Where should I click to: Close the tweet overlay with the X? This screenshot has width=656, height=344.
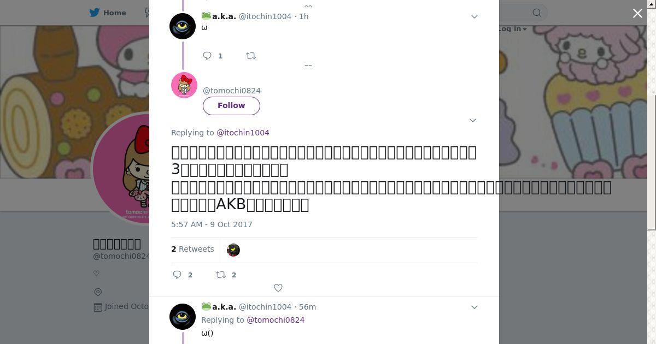pyautogui.click(x=637, y=13)
